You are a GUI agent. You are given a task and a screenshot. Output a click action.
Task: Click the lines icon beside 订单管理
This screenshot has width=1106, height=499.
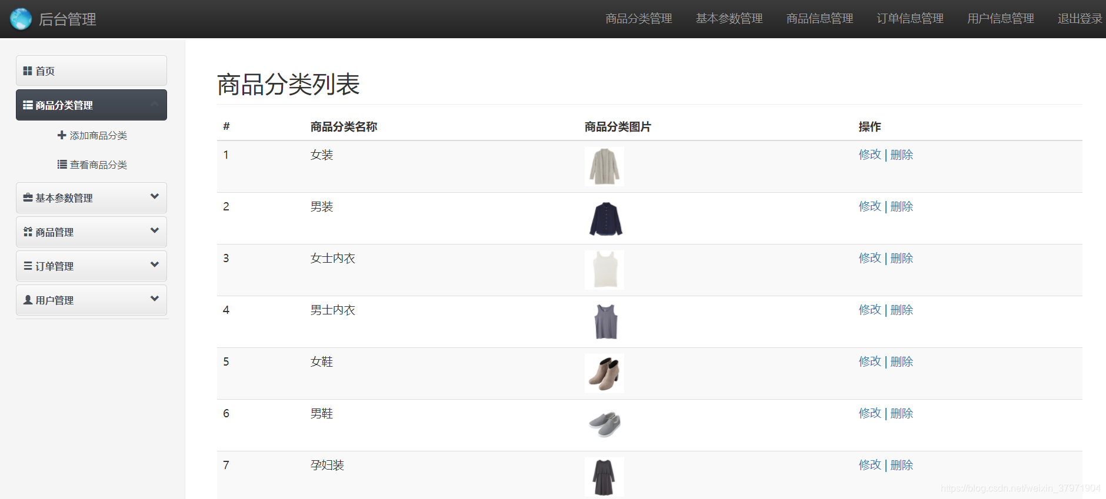[x=28, y=266]
